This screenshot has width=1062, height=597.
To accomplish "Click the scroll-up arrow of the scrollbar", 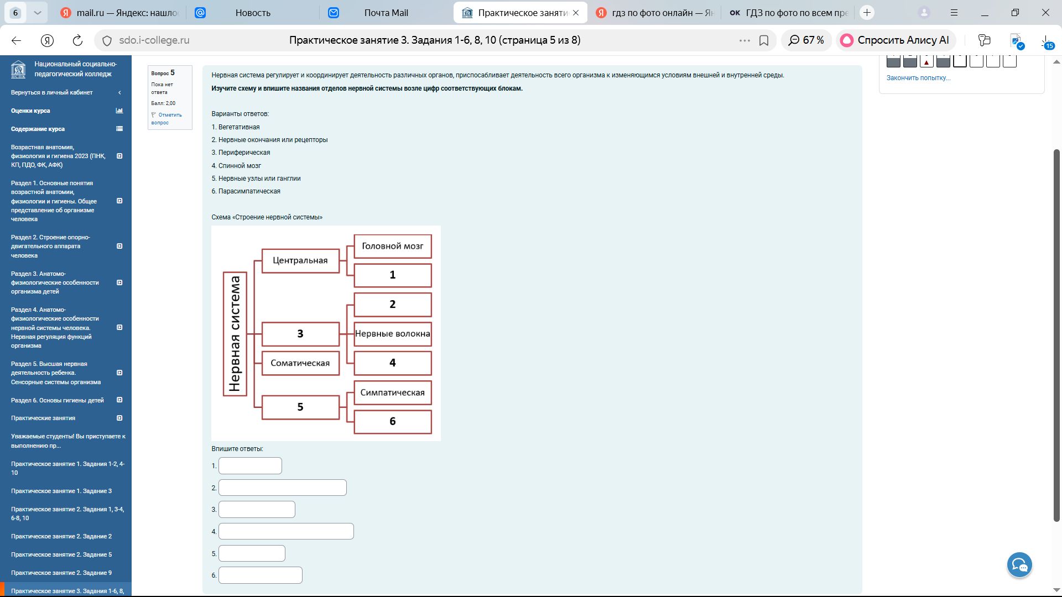I will click(x=1056, y=61).
